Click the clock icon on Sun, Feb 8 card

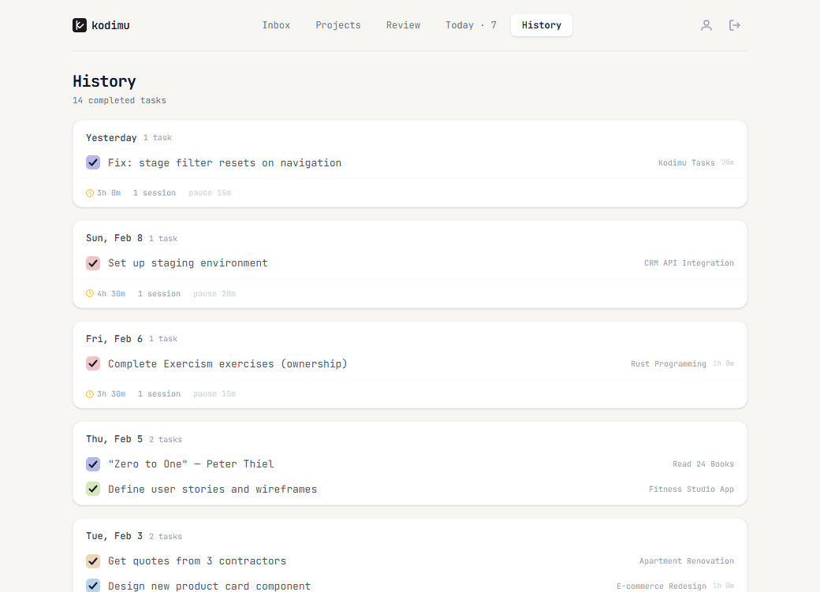click(89, 293)
